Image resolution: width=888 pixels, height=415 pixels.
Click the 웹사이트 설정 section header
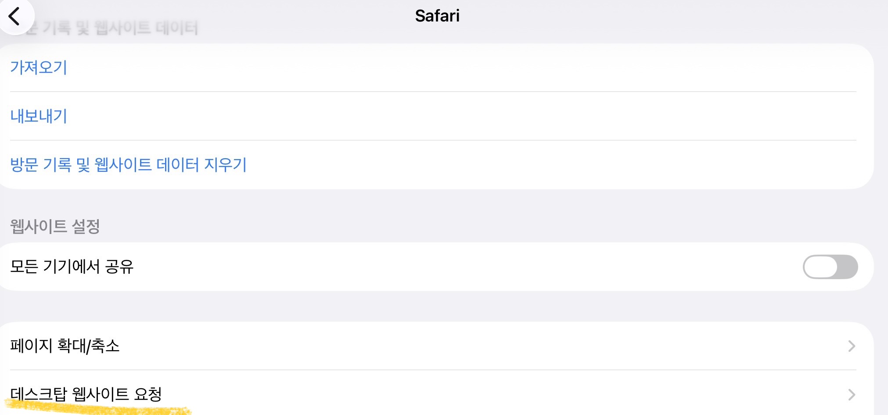55,226
